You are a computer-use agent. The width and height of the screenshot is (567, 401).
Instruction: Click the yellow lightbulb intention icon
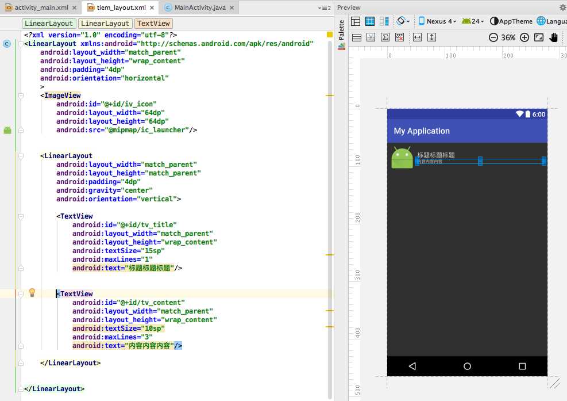click(x=32, y=292)
